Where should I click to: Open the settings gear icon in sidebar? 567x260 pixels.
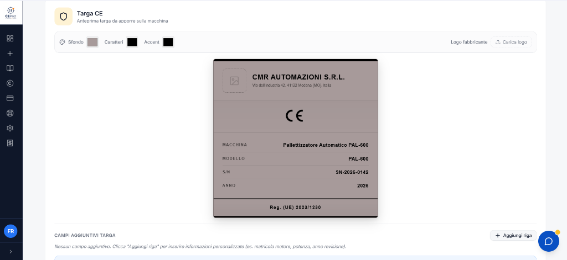point(10,128)
